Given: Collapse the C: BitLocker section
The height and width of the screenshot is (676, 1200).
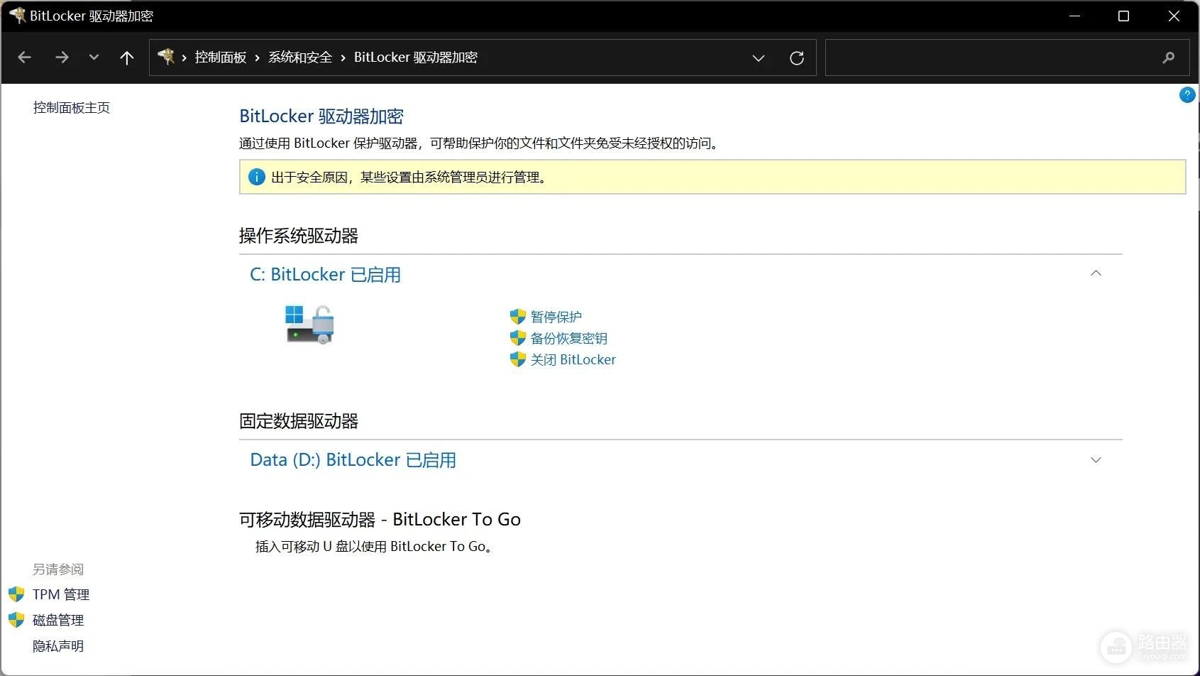Looking at the screenshot, I should 1096,273.
